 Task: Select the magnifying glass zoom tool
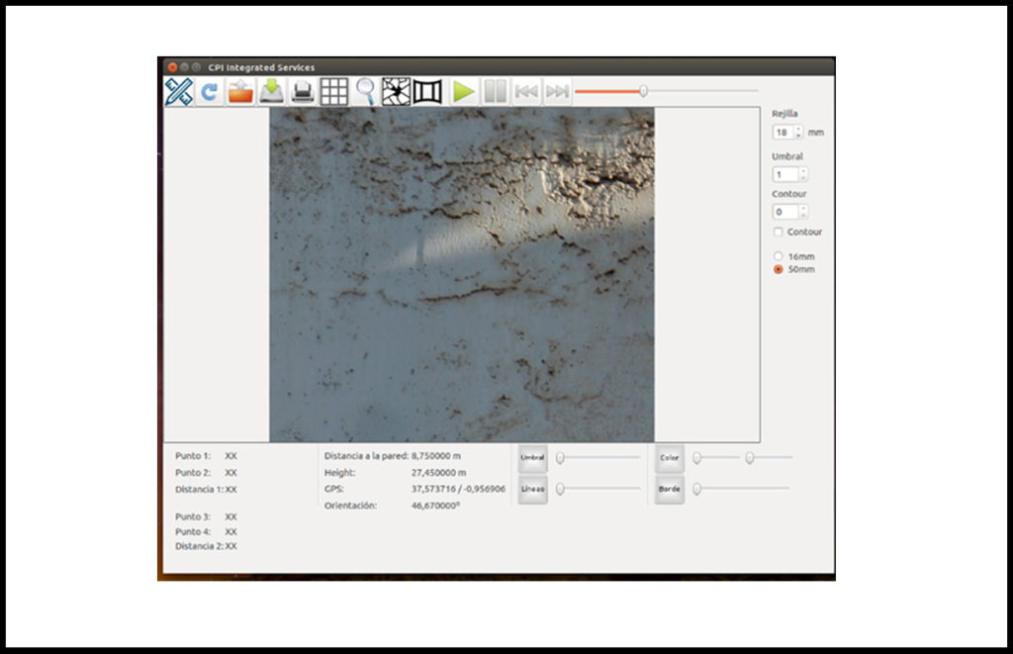pyautogui.click(x=366, y=92)
